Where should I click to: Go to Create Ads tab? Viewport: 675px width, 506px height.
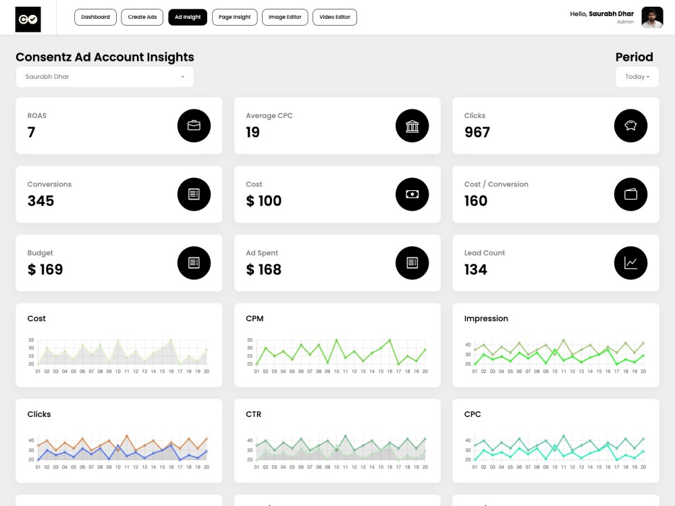(142, 18)
